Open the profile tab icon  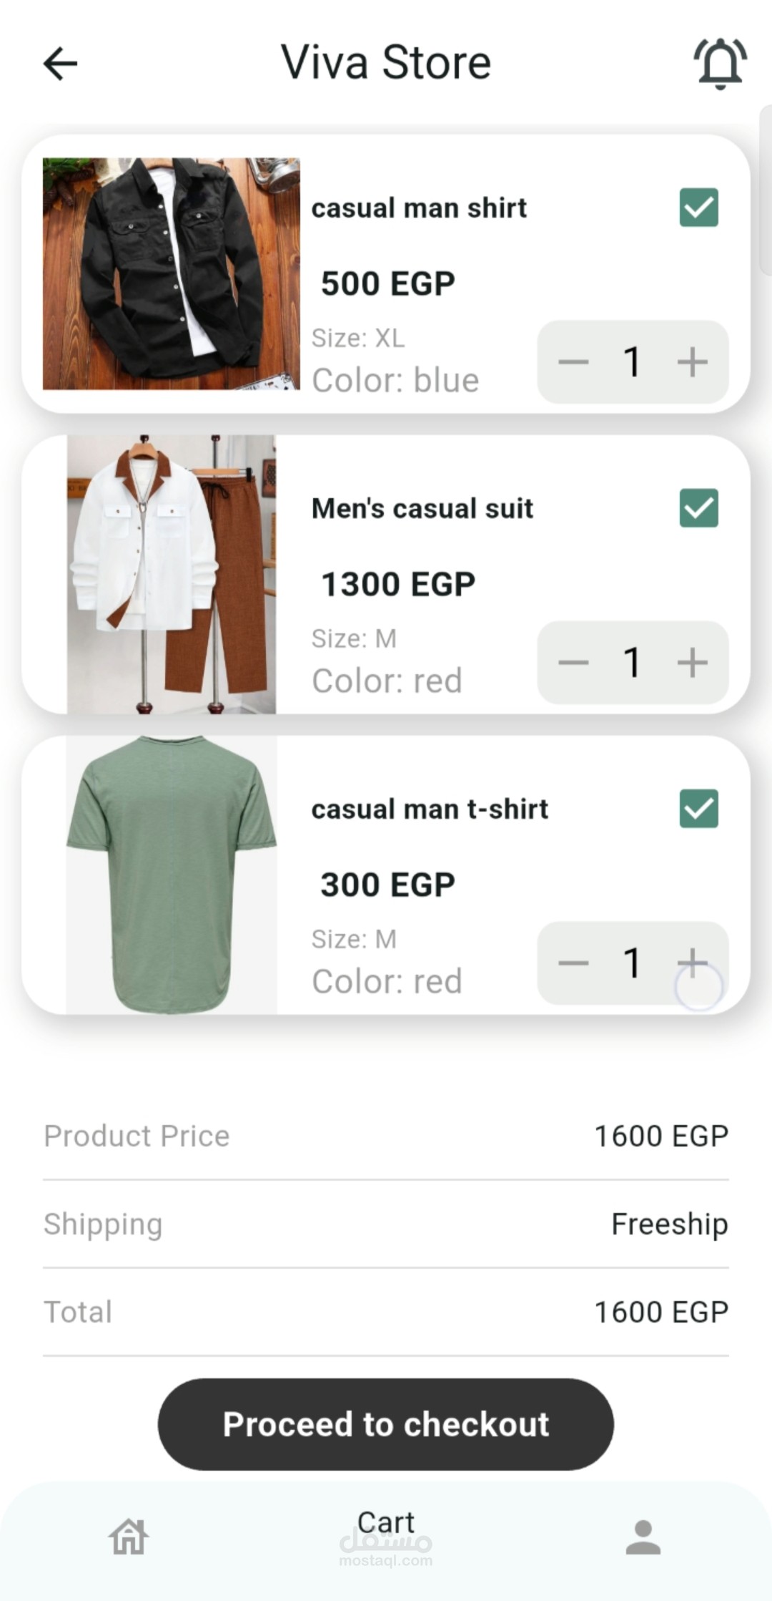[x=643, y=1537]
